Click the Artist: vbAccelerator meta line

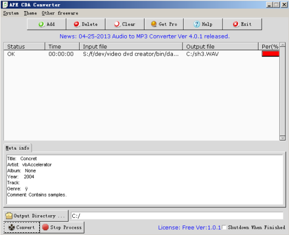(29, 164)
